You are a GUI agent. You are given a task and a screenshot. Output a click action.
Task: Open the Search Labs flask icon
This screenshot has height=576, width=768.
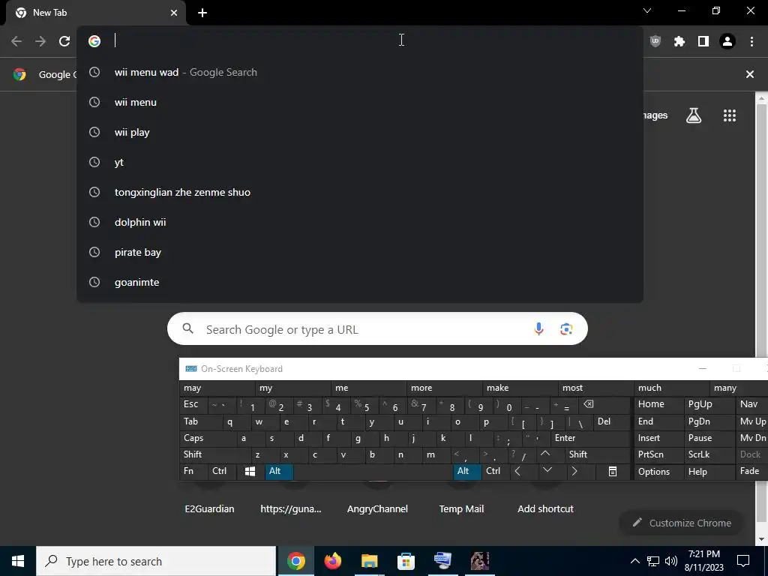[x=694, y=115]
